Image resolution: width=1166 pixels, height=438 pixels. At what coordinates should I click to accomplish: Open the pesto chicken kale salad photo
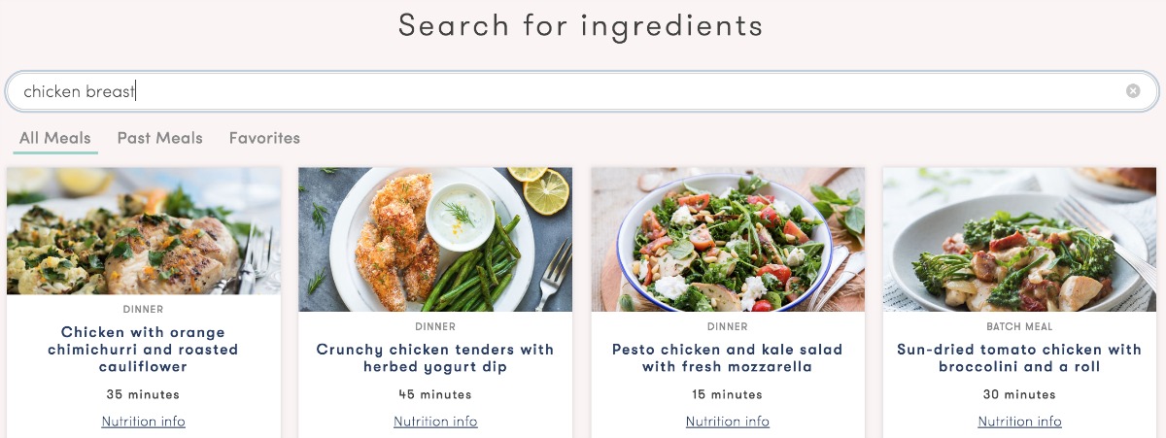pos(728,239)
